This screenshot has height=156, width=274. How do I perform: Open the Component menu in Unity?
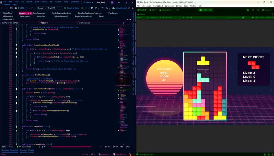click(170, 6)
